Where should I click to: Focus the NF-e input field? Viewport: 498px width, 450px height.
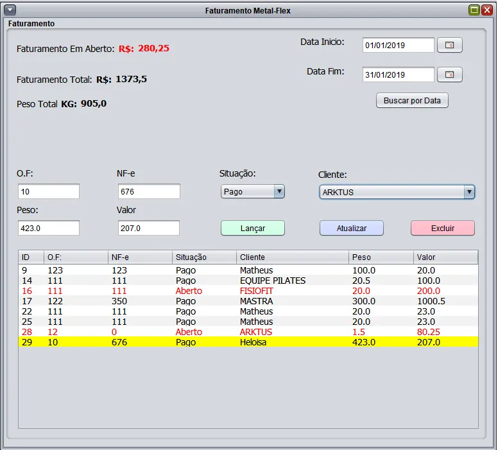[149, 191]
